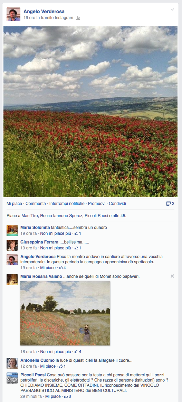Screen dimensions: 182x402
Task: Open the Piccoli Paesi page avatar
Action: 12,378
